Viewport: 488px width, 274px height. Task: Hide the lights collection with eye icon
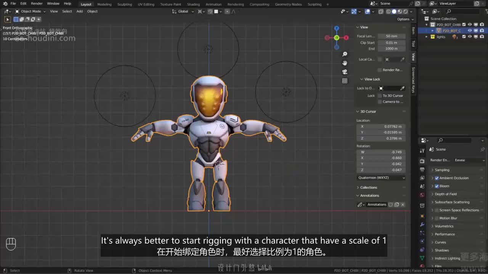(x=470, y=37)
